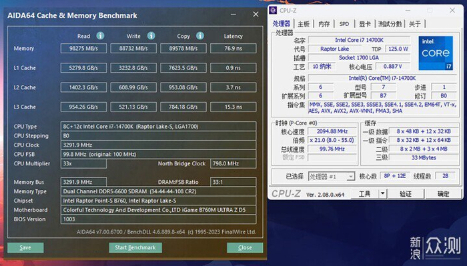467x266 pixels.
Task: Click the 验证 button in CPU-Z
Action: (x=406, y=194)
